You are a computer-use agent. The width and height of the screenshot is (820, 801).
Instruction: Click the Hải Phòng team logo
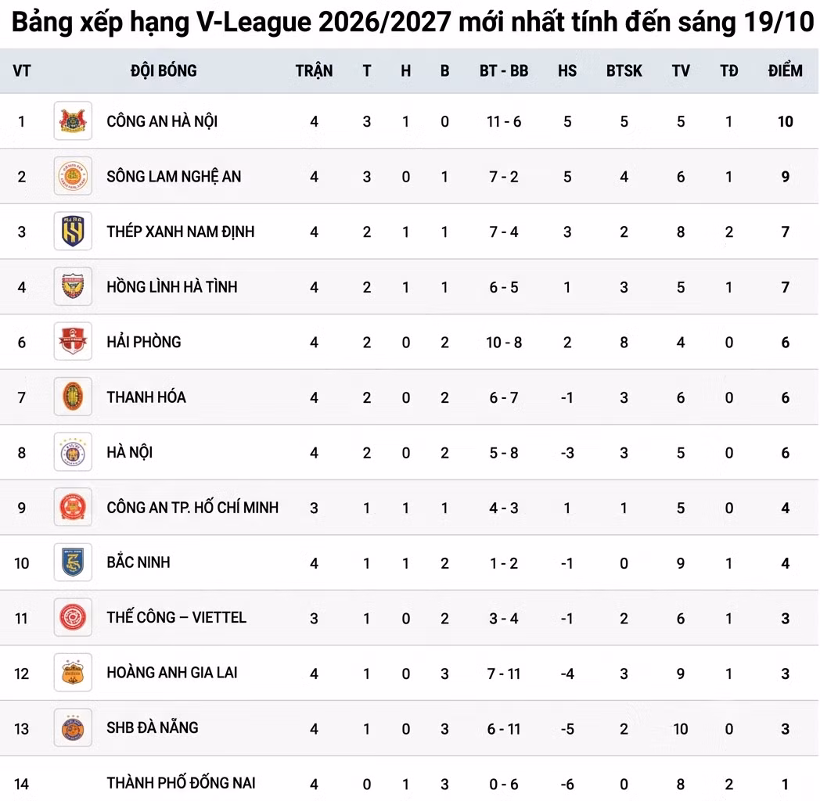73,341
